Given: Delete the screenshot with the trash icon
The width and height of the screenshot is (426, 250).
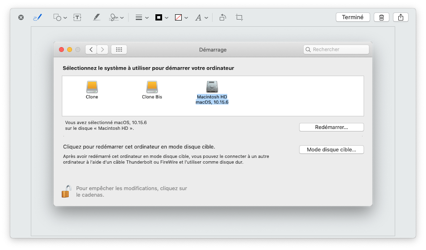Looking at the screenshot, I should (381, 17).
